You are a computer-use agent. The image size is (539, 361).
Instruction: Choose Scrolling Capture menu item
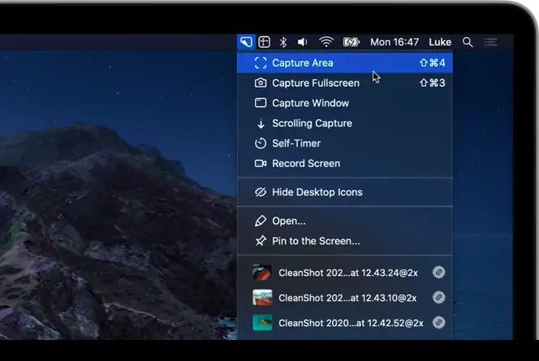pos(345,123)
